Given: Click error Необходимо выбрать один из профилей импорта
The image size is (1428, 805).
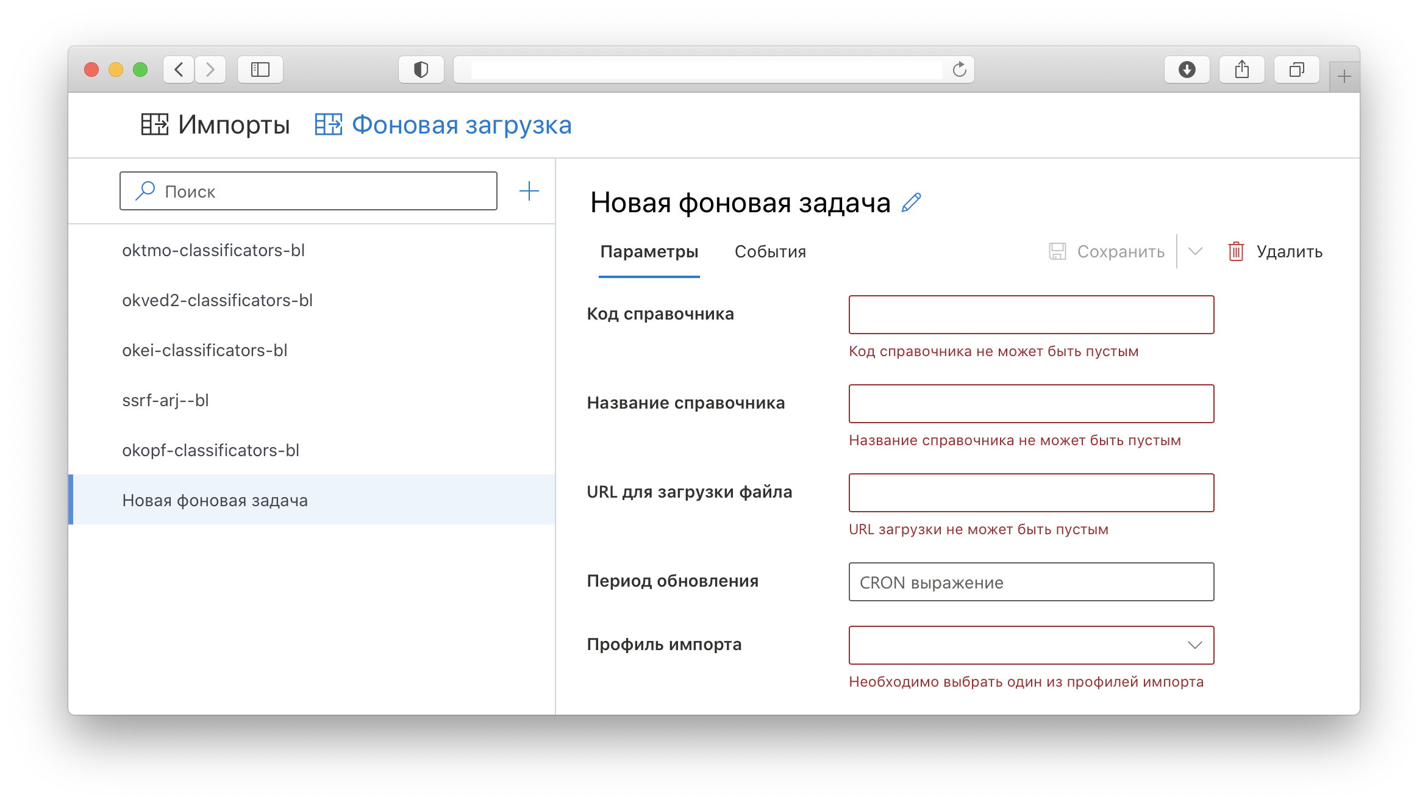Looking at the screenshot, I should 1026,682.
